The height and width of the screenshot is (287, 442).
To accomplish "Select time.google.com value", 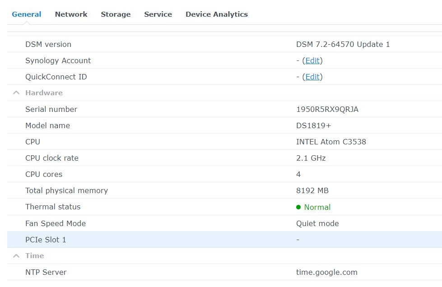I will click(327, 273).
